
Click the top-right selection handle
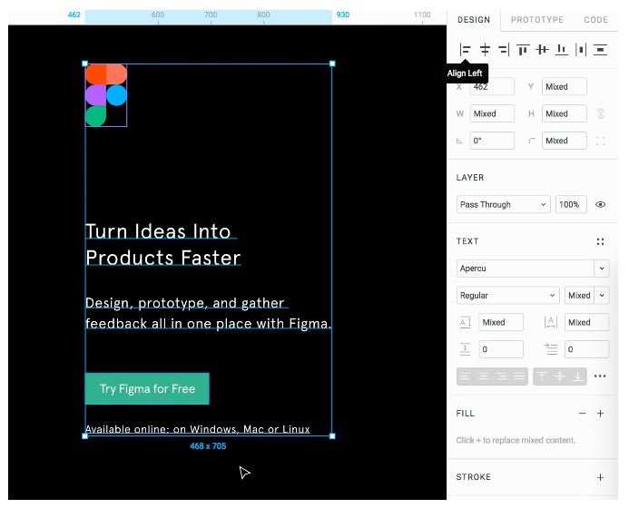pos(332,64)
